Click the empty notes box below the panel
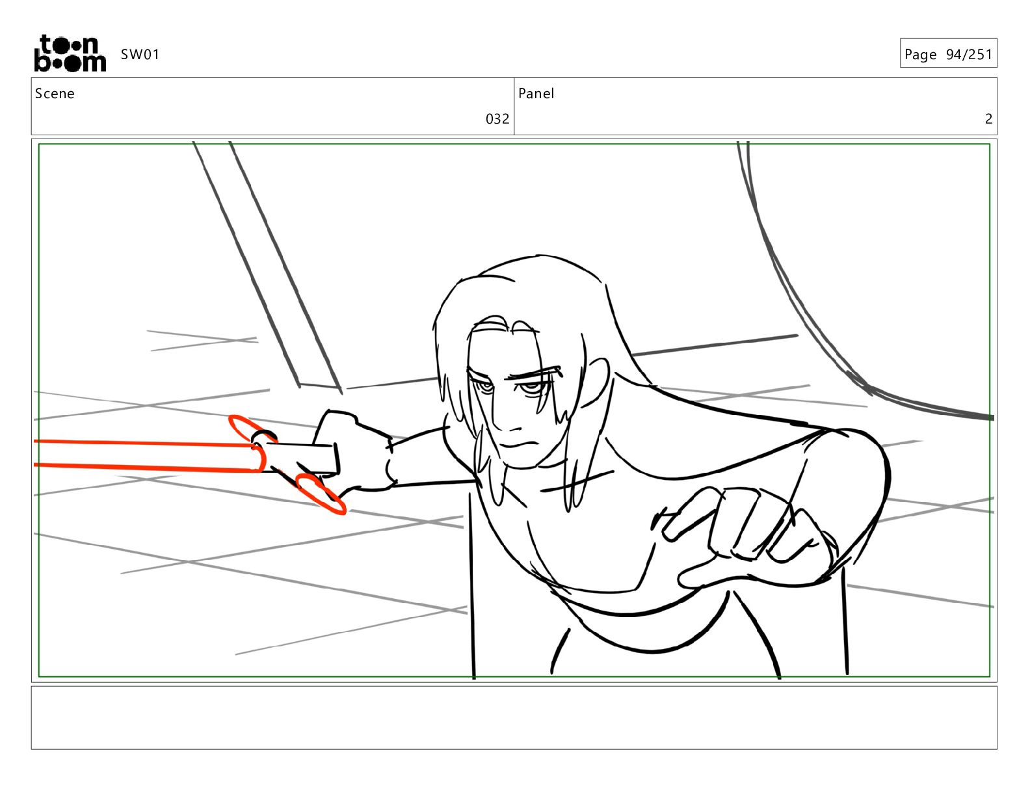The image size is (1030, 796). [514, 718]
